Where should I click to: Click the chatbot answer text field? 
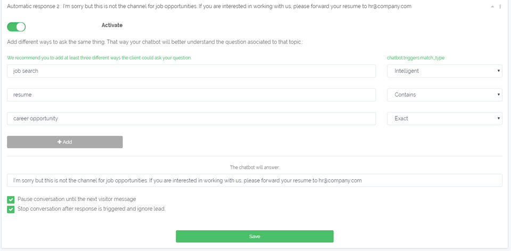[254, 180]
